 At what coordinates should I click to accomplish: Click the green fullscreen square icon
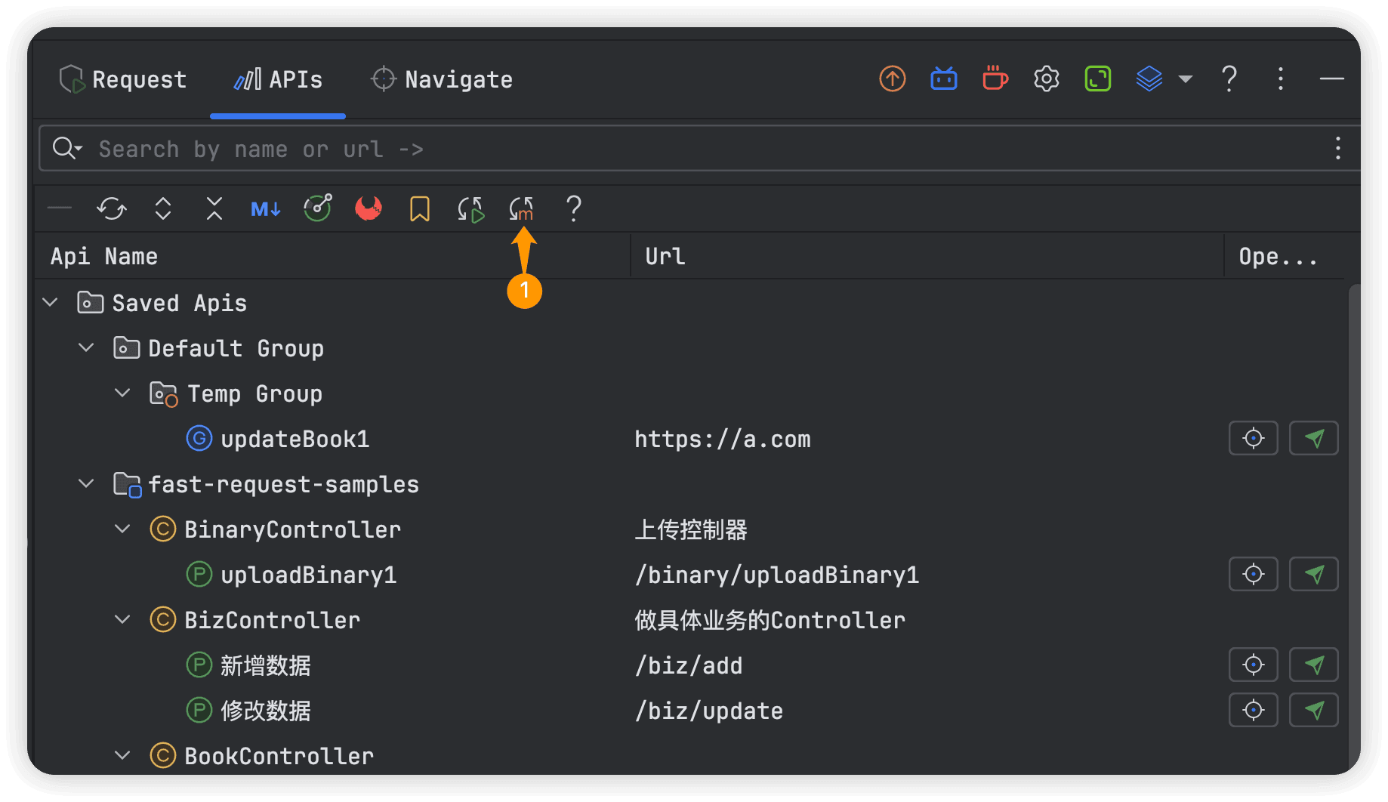pos(1098,79)
